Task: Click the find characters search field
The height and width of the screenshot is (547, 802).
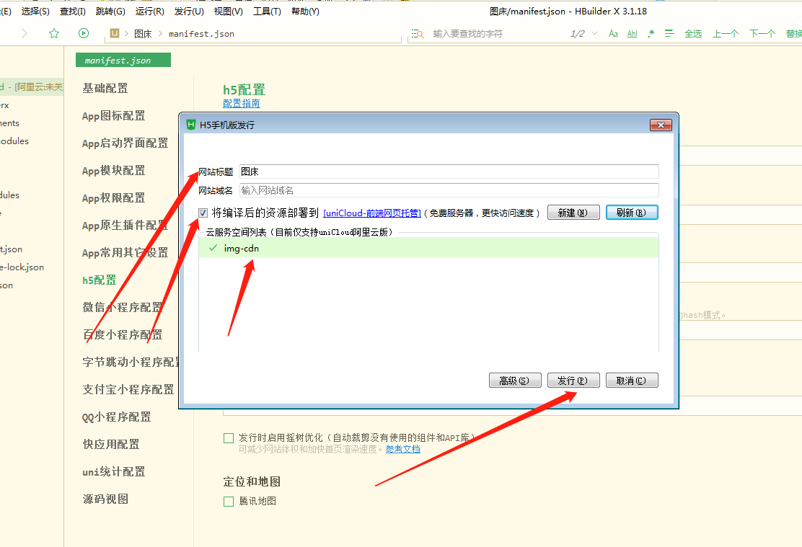Action: pyautogui.click(x=496, y=34)
